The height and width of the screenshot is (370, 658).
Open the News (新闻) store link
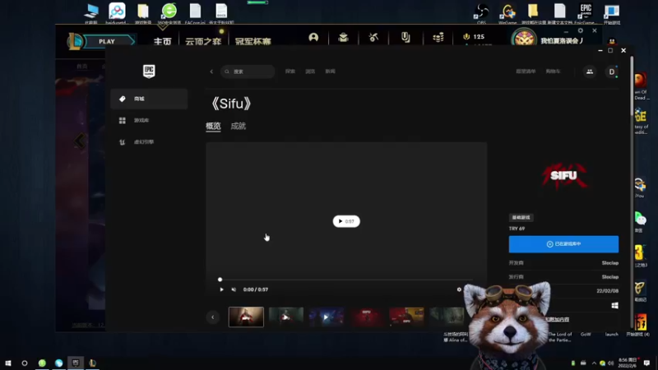tap(331, 72)
